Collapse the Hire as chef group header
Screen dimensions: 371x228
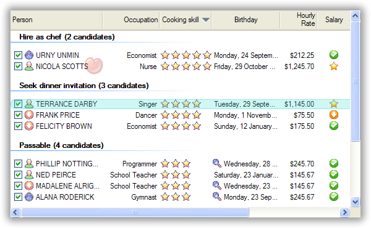click(x=67, y=37)
